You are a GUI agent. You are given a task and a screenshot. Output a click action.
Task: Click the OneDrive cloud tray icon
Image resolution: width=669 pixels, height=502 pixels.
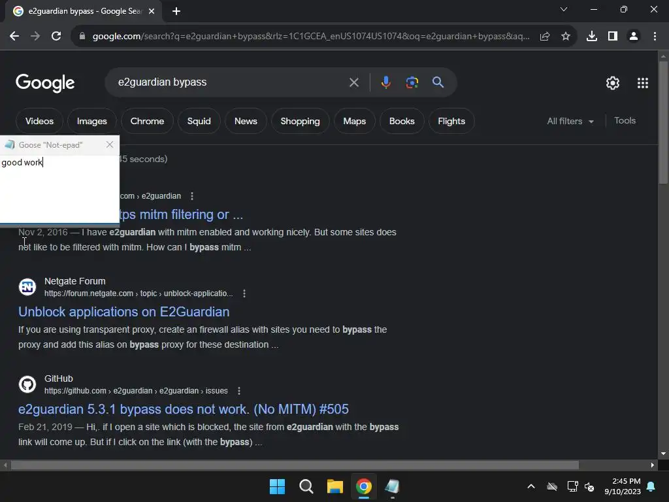point(552,486)
